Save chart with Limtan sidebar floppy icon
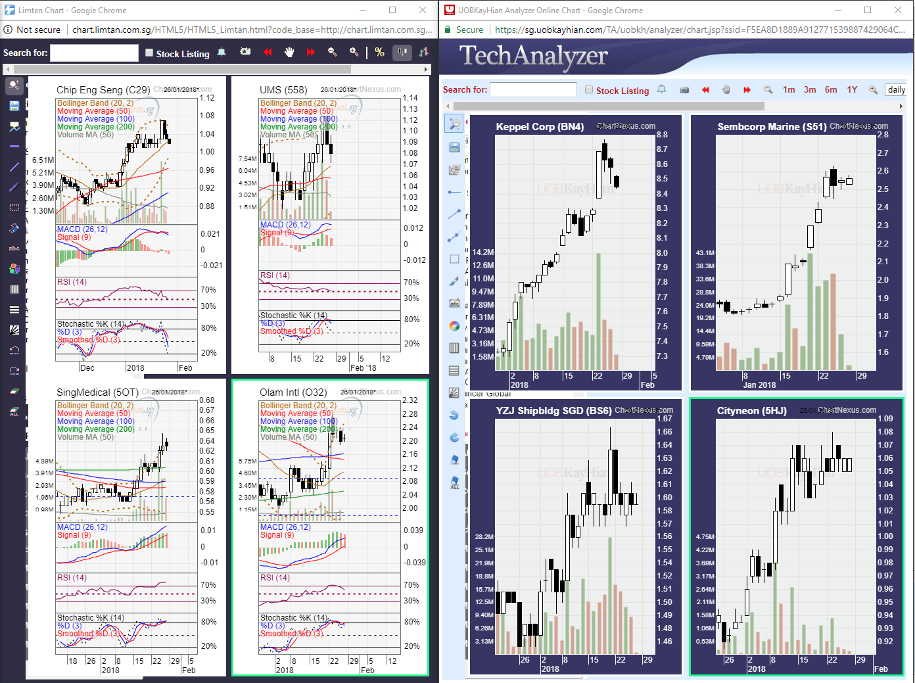Screen dimensions: 915x683 point(14,106)
